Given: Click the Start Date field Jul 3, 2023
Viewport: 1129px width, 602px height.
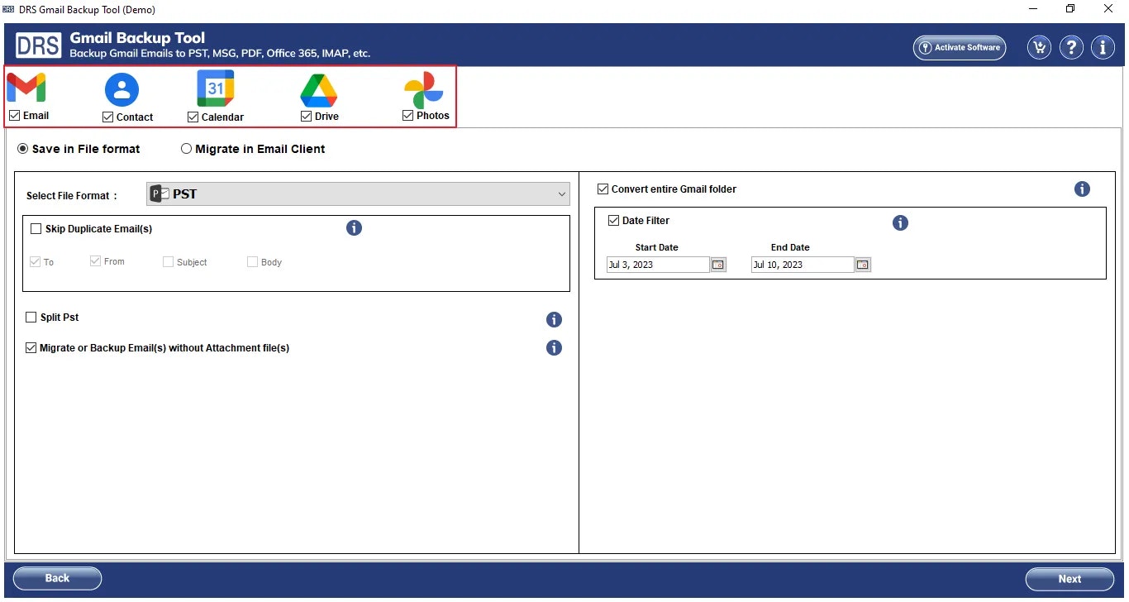Looking at the screenshot, I should [x=658, y=265].
